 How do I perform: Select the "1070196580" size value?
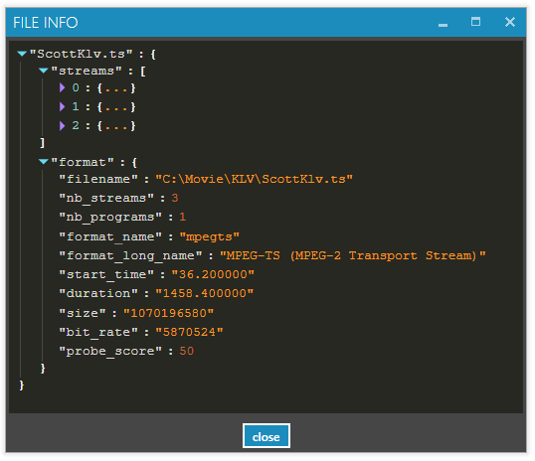(x=168, y=313)
